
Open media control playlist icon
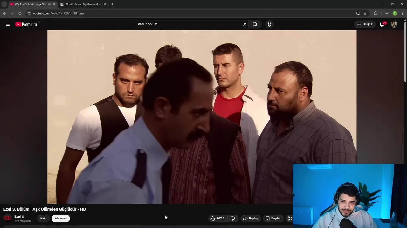(387, 13)
